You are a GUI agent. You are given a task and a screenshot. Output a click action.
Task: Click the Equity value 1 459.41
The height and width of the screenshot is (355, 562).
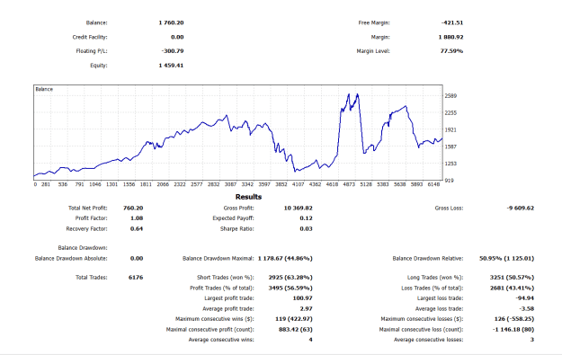click(172, 66)
